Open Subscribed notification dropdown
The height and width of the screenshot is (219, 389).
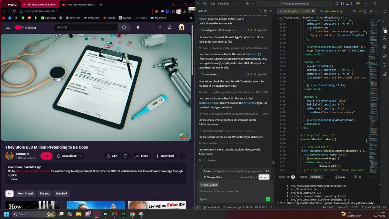point(69,156)
